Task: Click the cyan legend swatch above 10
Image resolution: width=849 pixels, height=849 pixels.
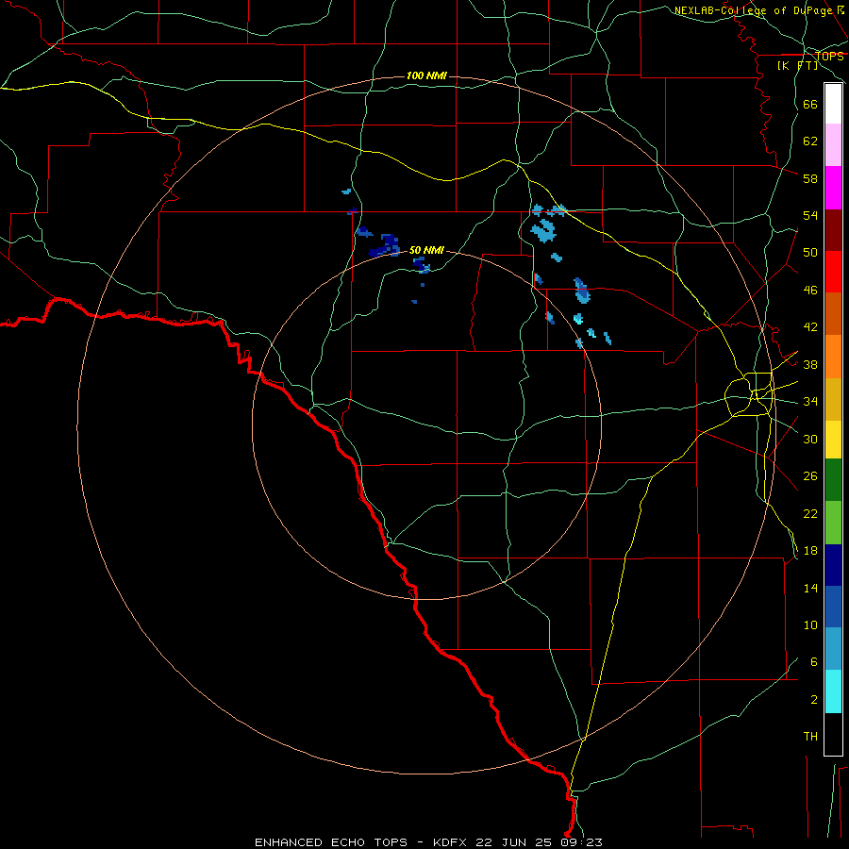Action: (x=833, y=691)
